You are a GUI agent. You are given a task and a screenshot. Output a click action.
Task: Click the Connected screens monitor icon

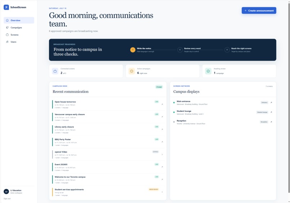55,71
